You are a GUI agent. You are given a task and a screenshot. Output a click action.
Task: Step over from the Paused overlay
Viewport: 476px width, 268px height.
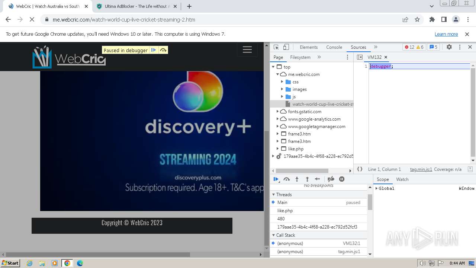point(163,50)
